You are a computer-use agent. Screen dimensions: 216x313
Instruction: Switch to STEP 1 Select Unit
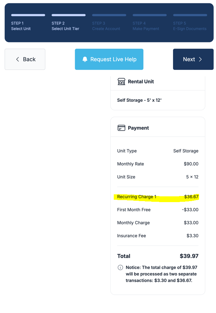pyautogui.click(x=20, y=26)
